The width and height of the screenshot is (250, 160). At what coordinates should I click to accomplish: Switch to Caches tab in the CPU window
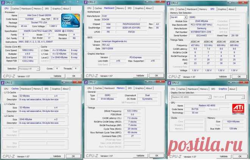click(16, 9)
